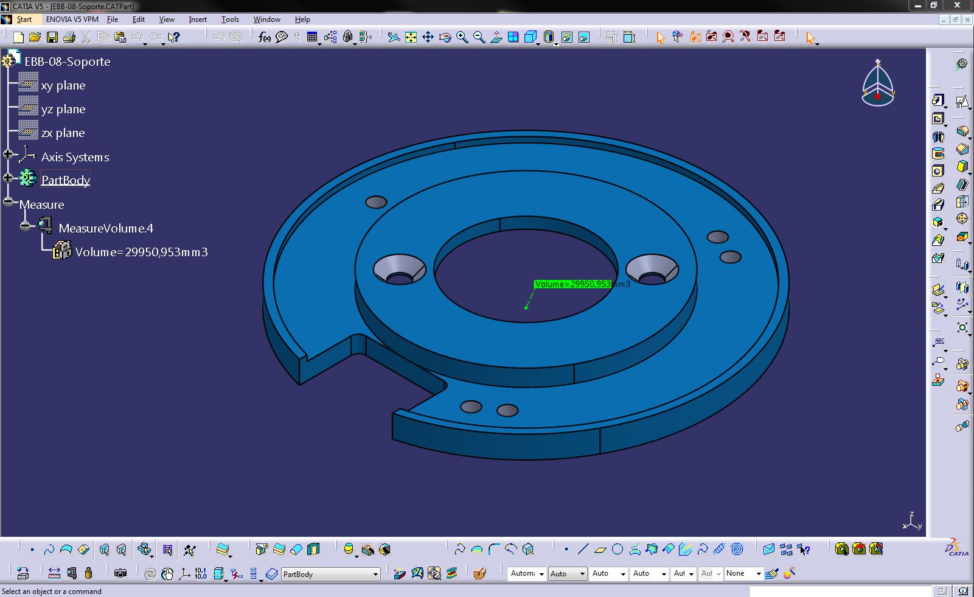The width and height of the screenshot is (974, 597).
Task: Click the Volume=29950,953mm3 tree entry
Action: click(142, 252)
